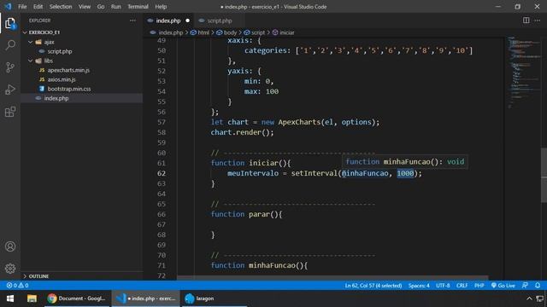Open the Manage gear icon

[10, 269]
